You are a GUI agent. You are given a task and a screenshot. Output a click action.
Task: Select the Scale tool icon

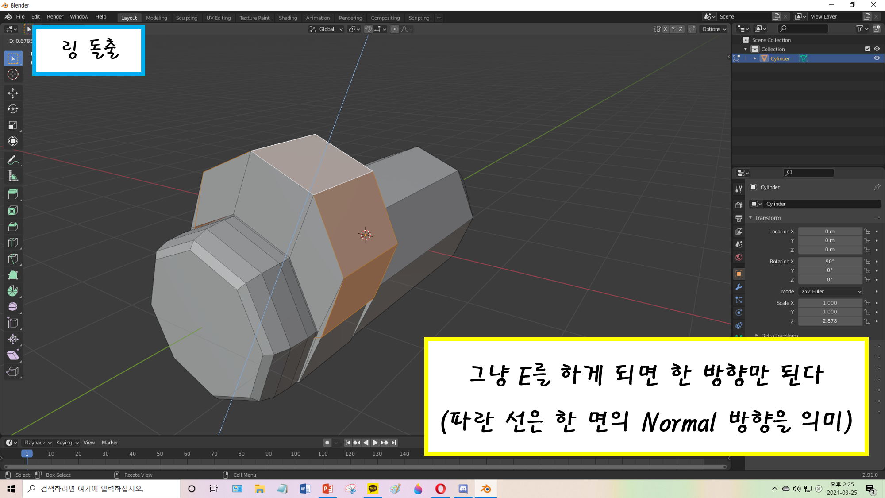(13, 125)
